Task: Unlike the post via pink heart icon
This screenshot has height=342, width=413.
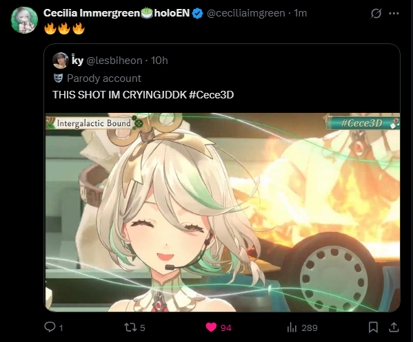Action: tap(211, 328)
